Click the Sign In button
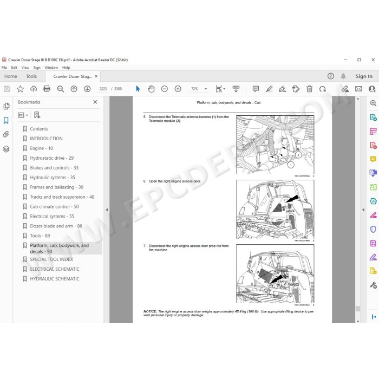This screenshot has width=379, height=379. pyautogui.click(x=364, y=76)
